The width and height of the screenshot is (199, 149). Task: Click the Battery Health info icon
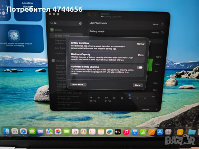[162, 33]
